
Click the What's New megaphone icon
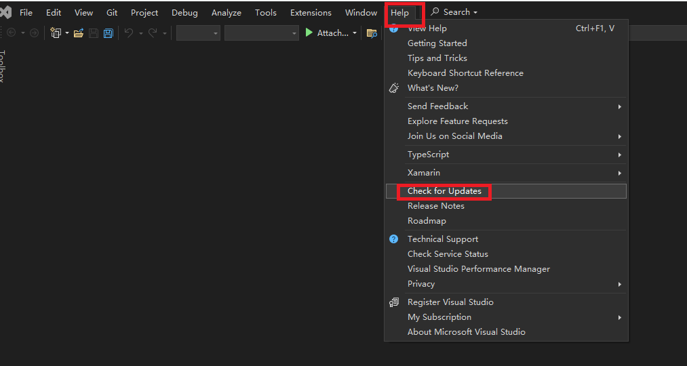394,87
